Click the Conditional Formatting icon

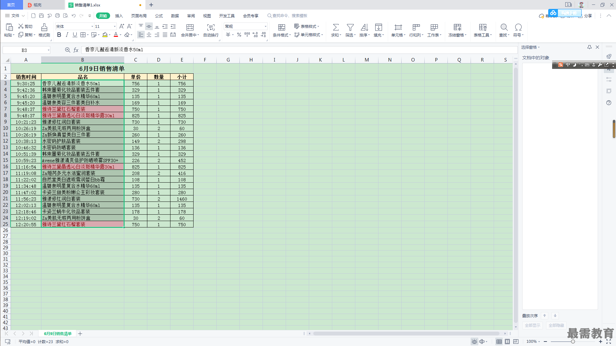pyautogui.click(x=282, y=27)
